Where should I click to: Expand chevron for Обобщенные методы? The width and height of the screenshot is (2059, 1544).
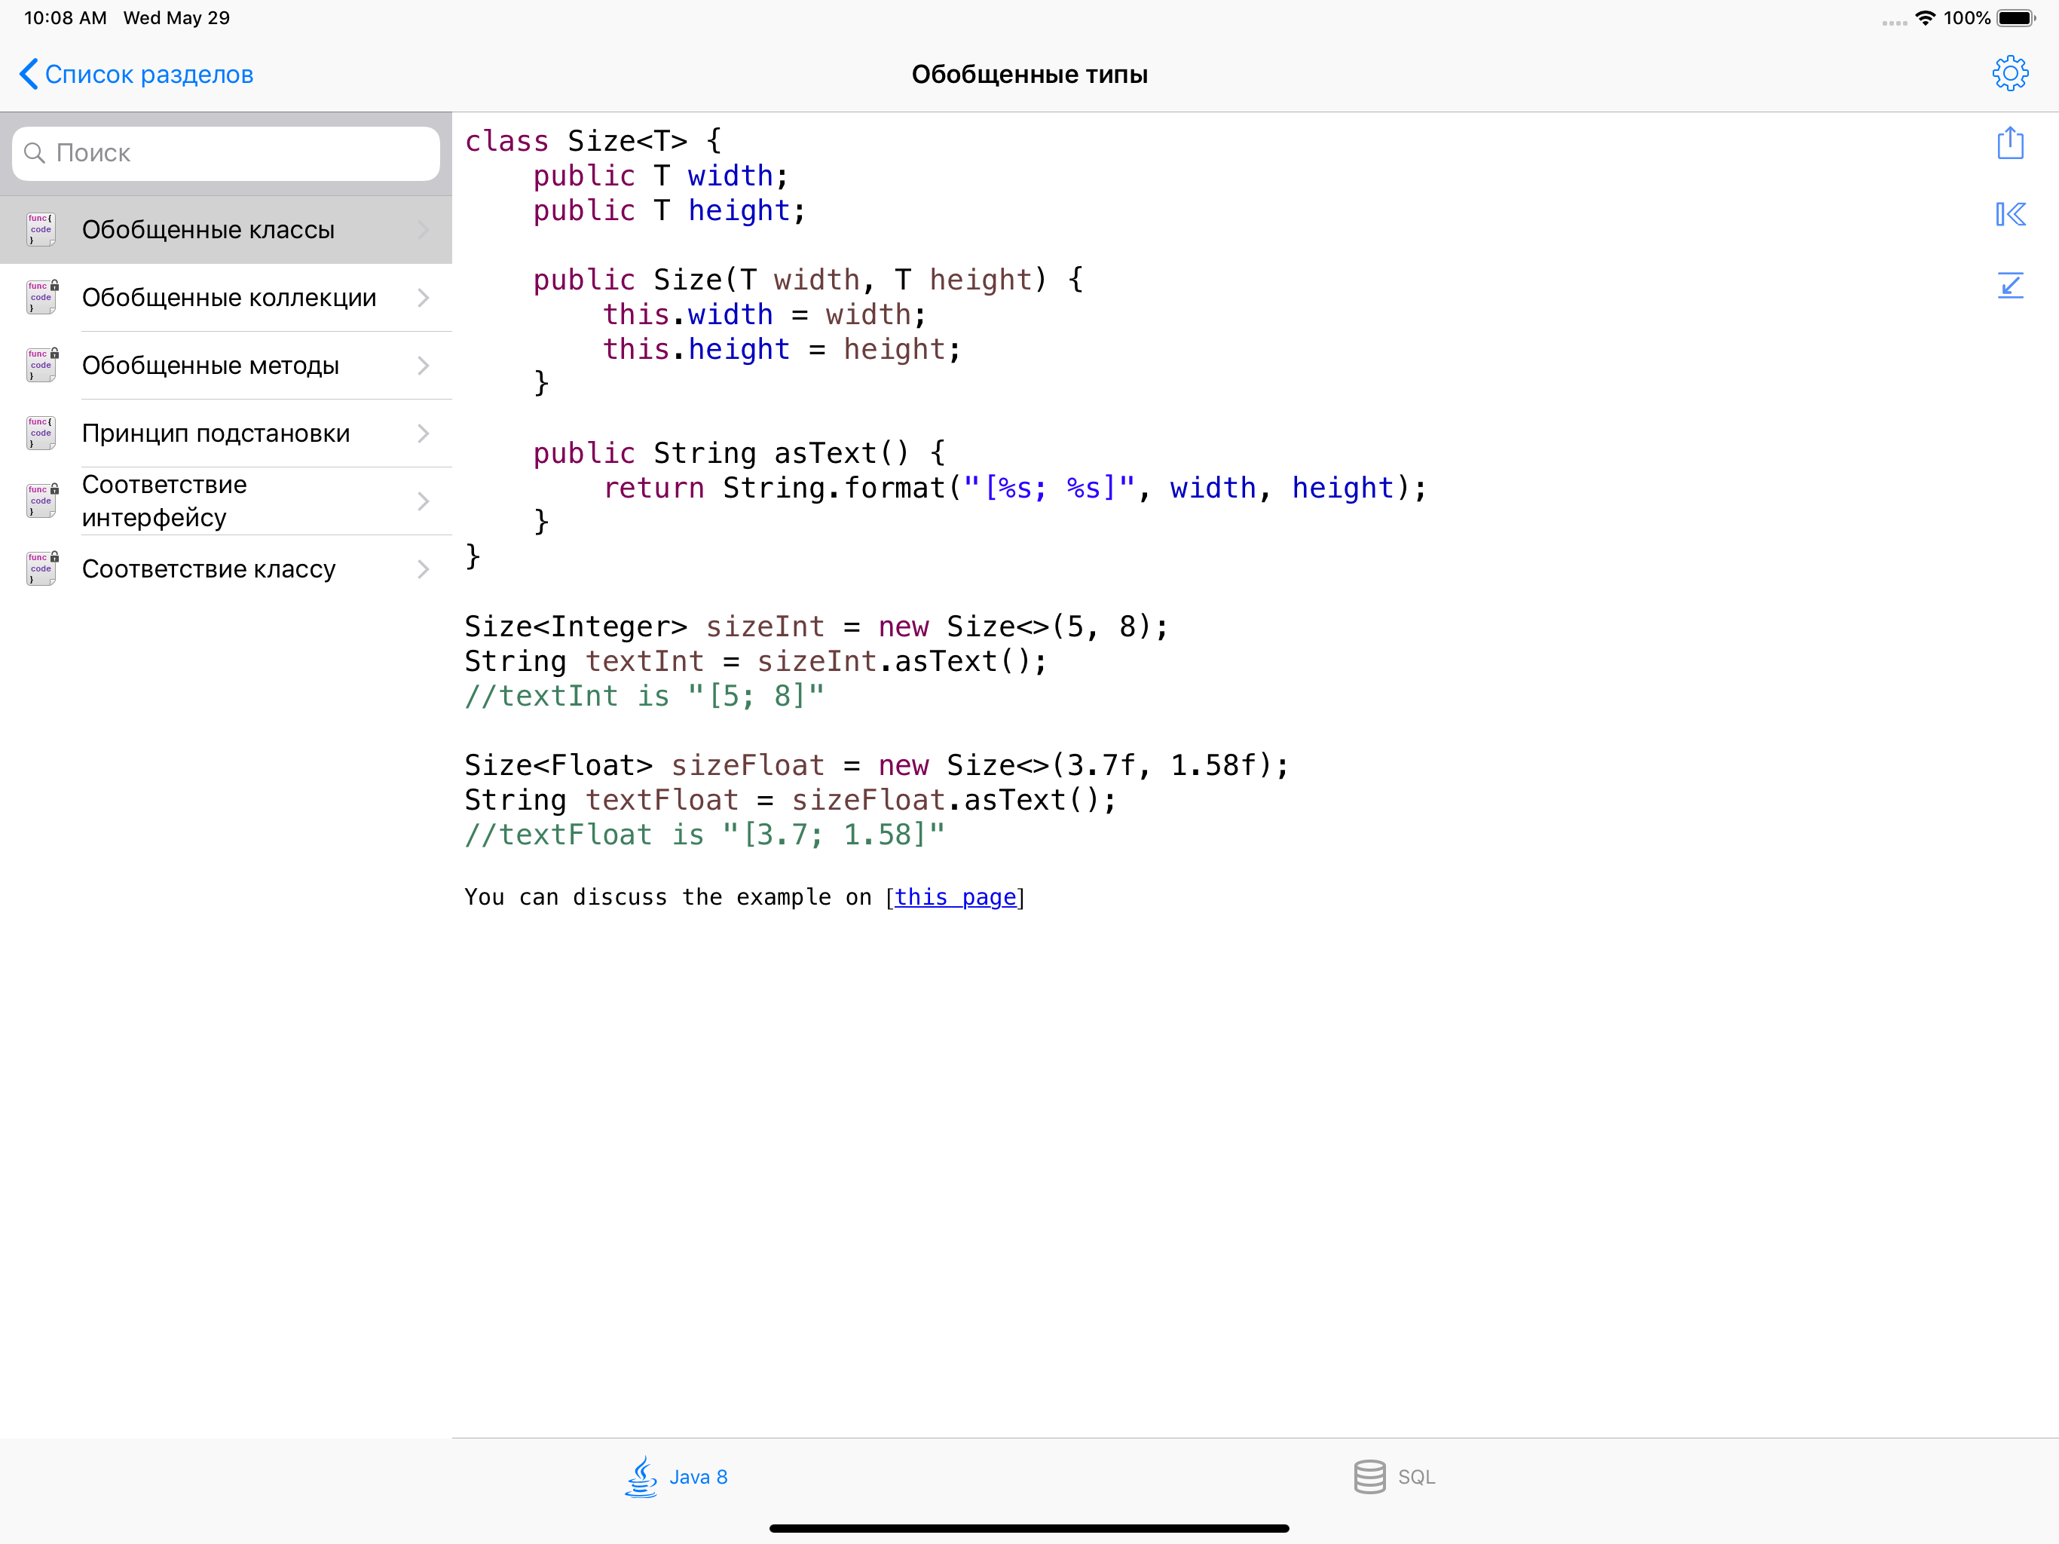[x=424, y=365]
